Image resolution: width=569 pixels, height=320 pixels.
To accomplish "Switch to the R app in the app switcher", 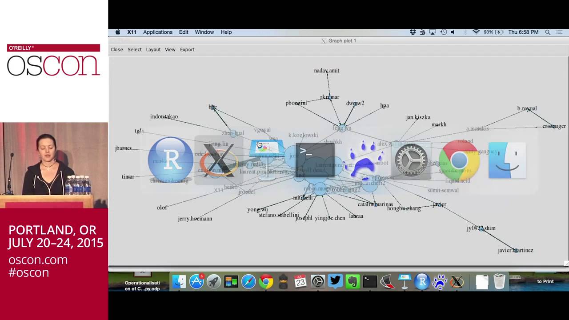I will (171, 160).
